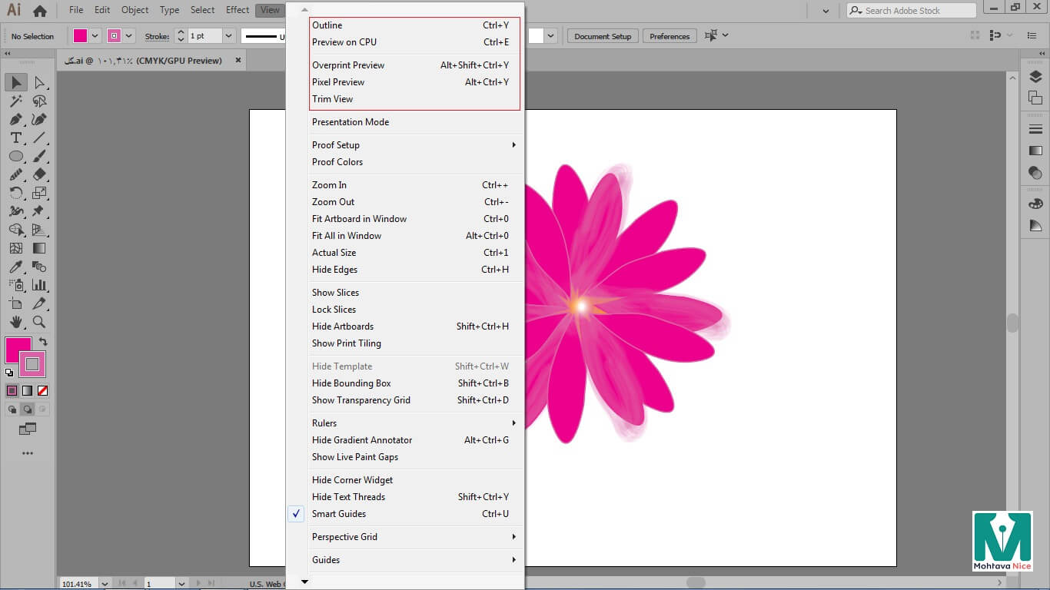
Task: Click the pink Fill color swatch
Action: [x=17, y=349]
